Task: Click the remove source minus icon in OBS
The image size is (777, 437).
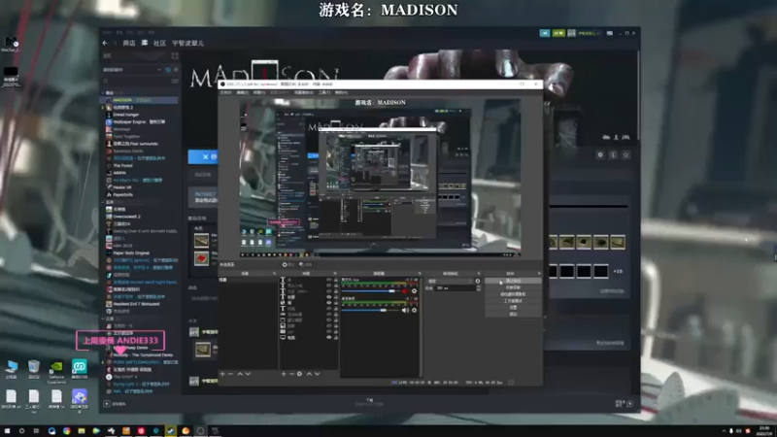Action: 291,374
